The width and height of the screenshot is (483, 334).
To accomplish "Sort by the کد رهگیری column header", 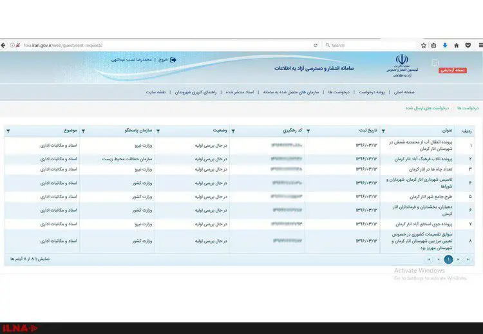I will (292, 131).
